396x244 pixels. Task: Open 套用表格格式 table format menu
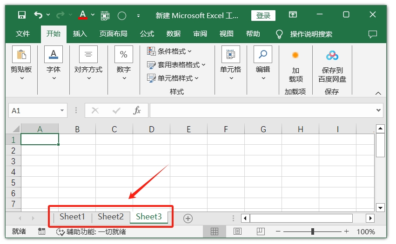(176, 65)
